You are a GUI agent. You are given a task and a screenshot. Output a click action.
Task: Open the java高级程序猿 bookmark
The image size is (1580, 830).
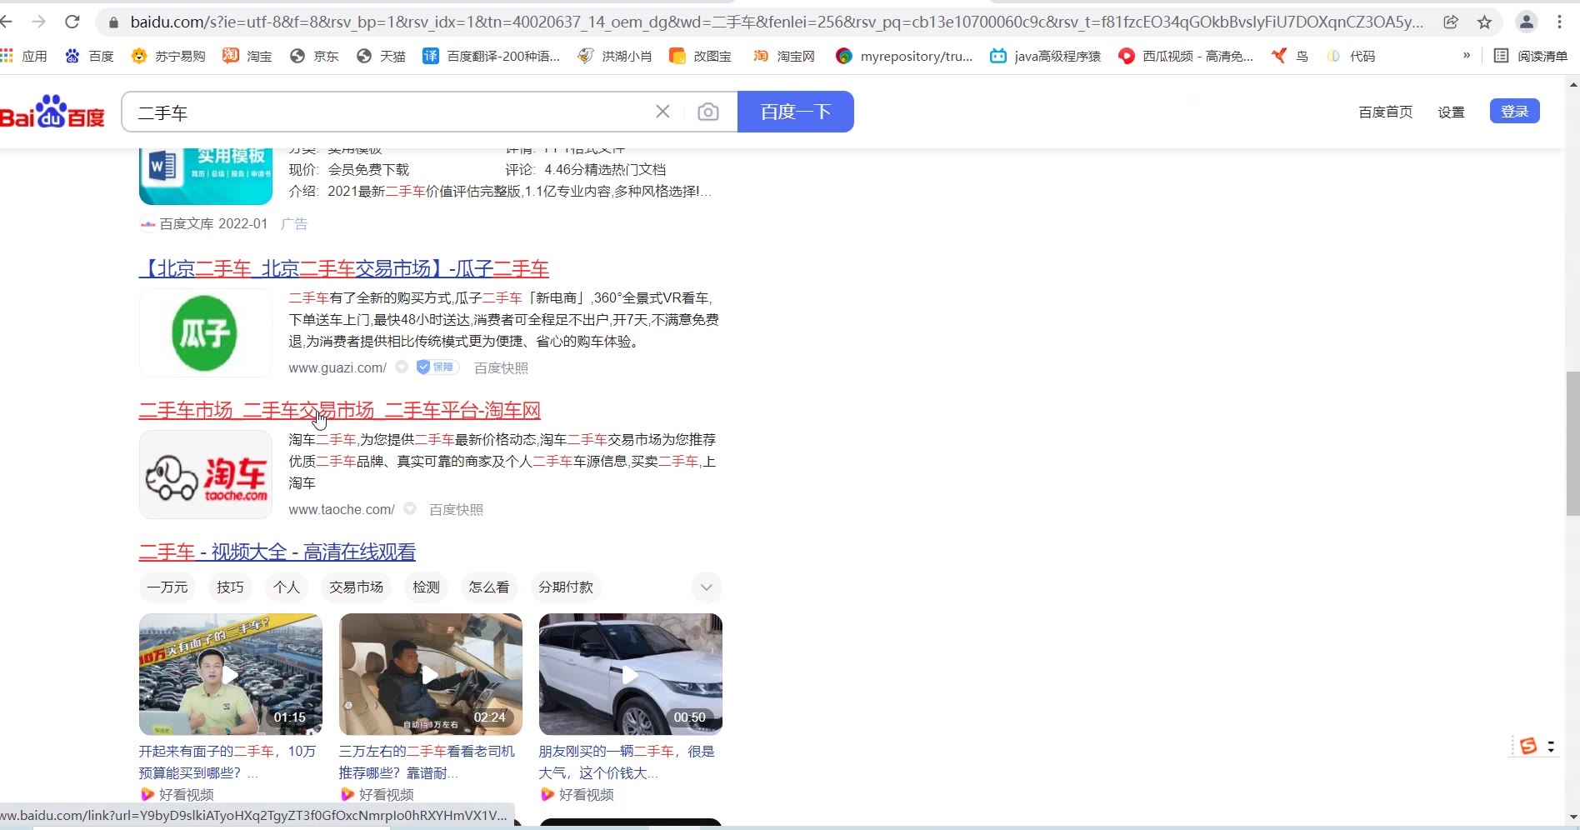(x=1045, y=56)
